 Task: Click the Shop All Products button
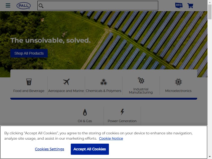29,53
